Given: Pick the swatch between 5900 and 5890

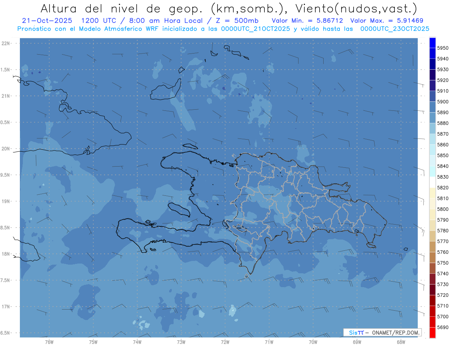Looking at the screenshot, I should 432,107.
